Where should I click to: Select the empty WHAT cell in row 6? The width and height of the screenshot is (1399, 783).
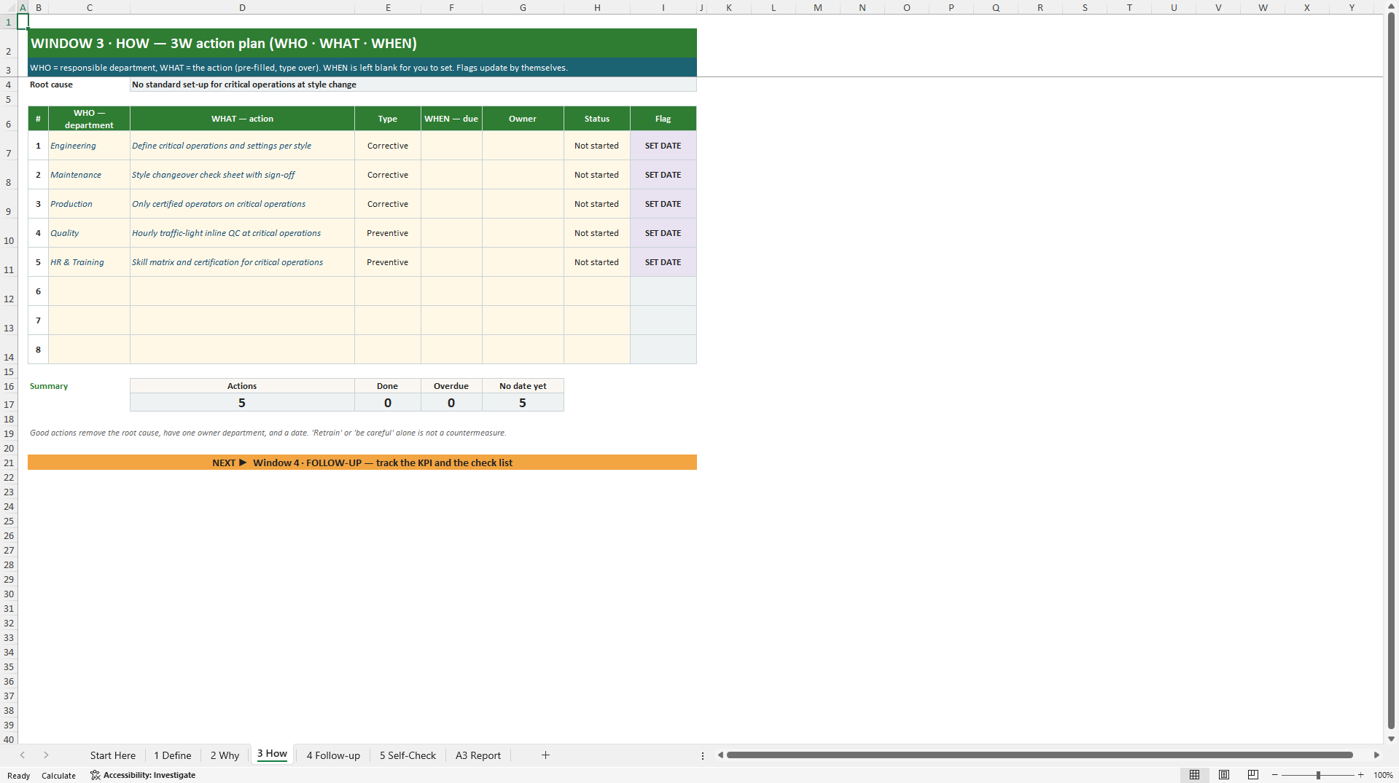coord(242,291)
